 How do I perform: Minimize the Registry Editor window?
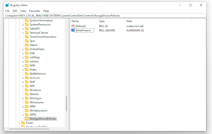[x=180, y=5]
